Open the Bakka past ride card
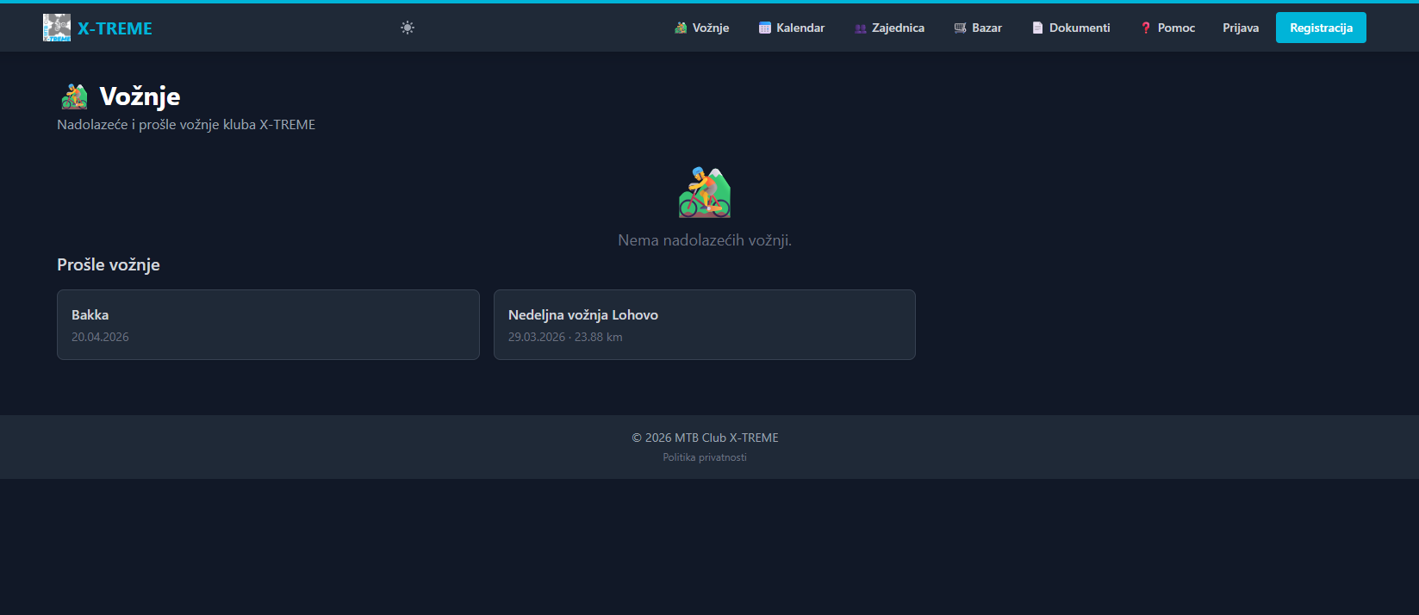This screenshot has width=1419, height=615. [268, 325]
